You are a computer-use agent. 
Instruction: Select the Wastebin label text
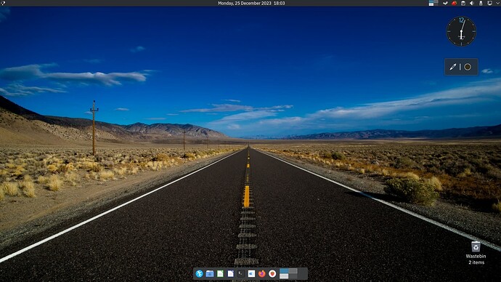[476, 256]
